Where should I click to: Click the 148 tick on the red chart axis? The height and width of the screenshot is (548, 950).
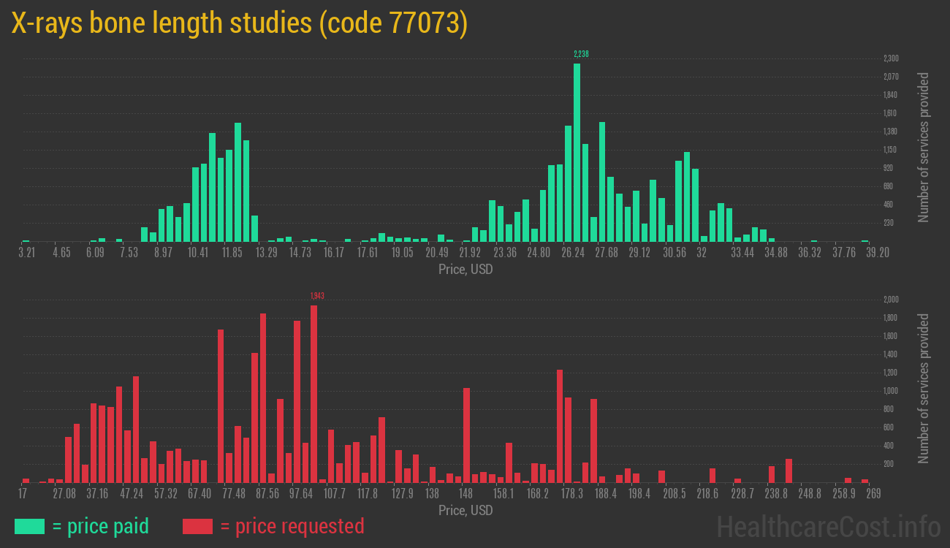coord(465,494)
